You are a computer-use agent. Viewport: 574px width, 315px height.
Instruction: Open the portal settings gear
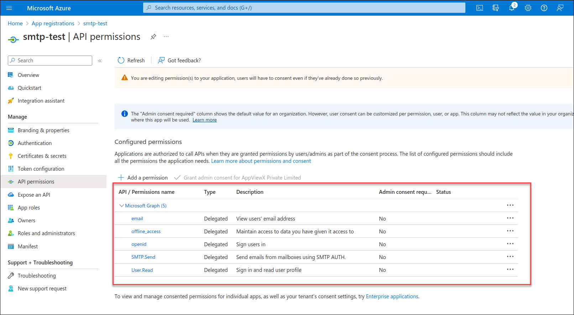(x=528, y=8)
